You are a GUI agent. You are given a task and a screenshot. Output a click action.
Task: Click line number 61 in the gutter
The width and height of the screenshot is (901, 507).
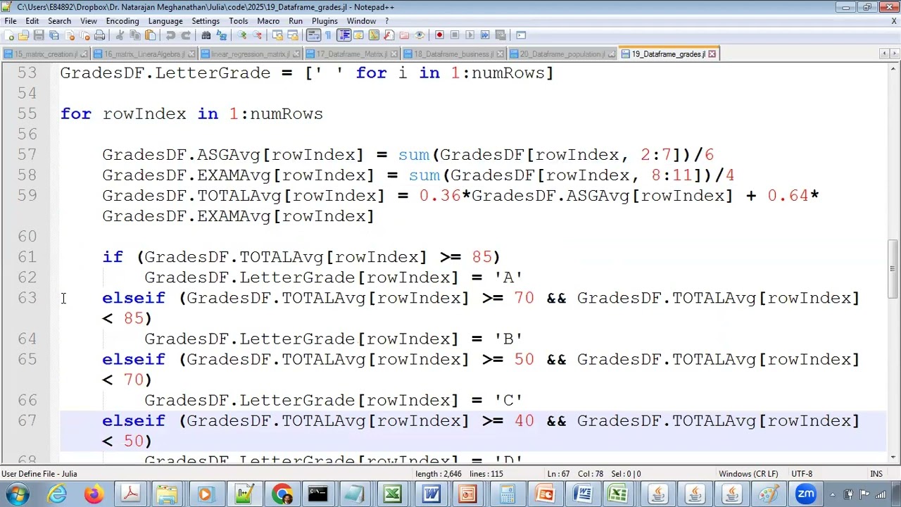pyautogui.click(x=27, y=257)
